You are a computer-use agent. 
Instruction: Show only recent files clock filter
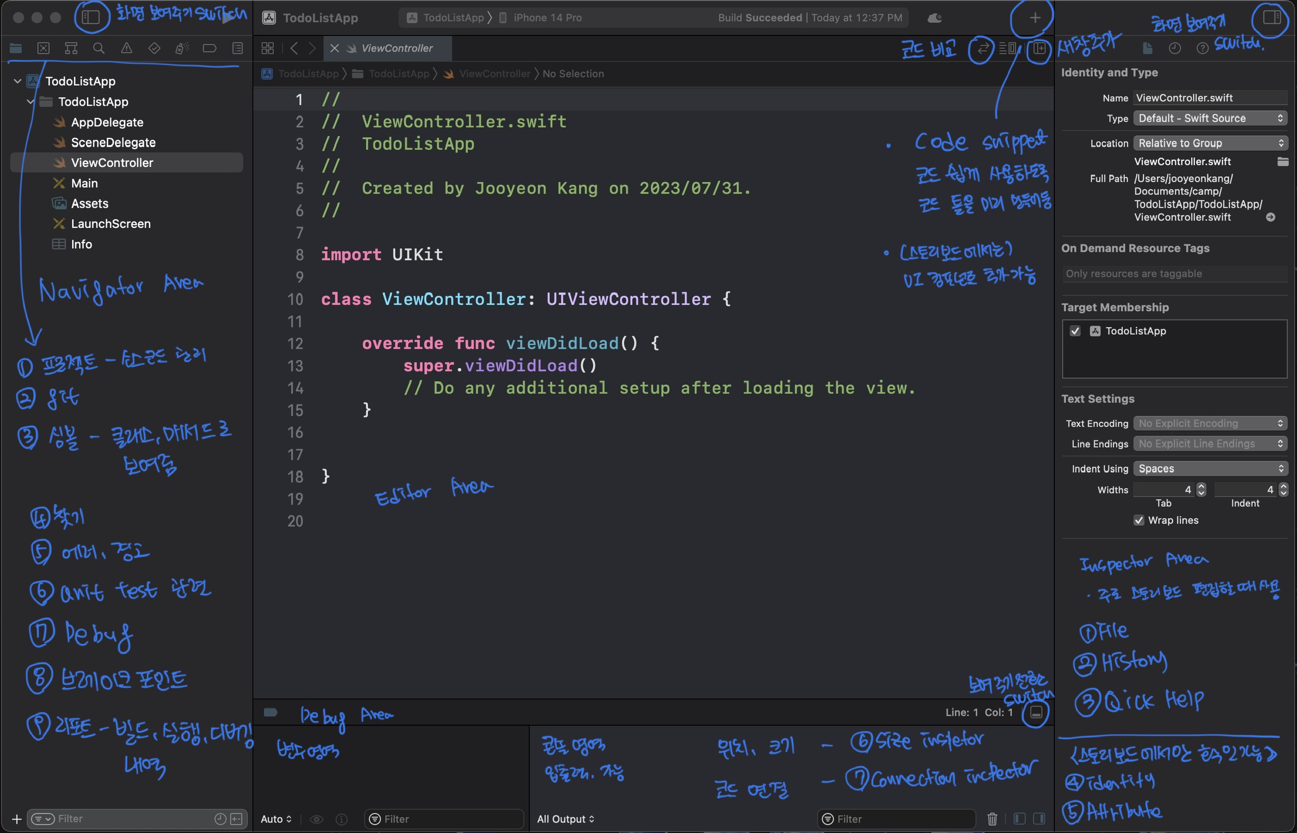point(220,819)
